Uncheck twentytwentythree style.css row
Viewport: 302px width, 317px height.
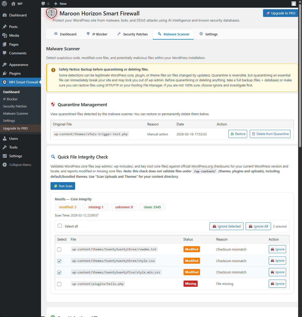coord(59,261)
